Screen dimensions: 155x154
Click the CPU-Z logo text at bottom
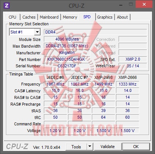[17, 147]
